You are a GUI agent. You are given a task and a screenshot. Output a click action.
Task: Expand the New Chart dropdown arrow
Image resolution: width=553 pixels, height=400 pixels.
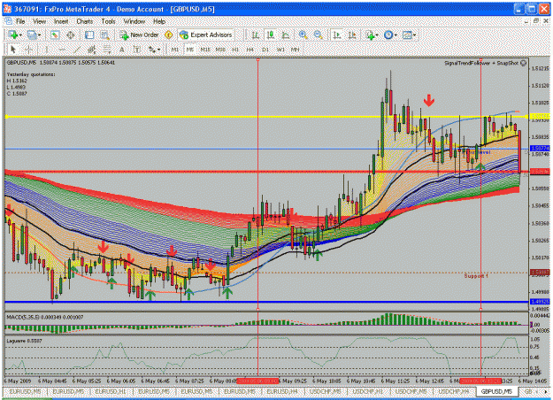pyautogui.click(x=21, y=35)
